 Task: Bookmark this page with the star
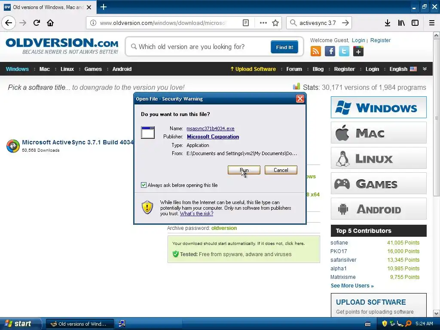[275, 23]
